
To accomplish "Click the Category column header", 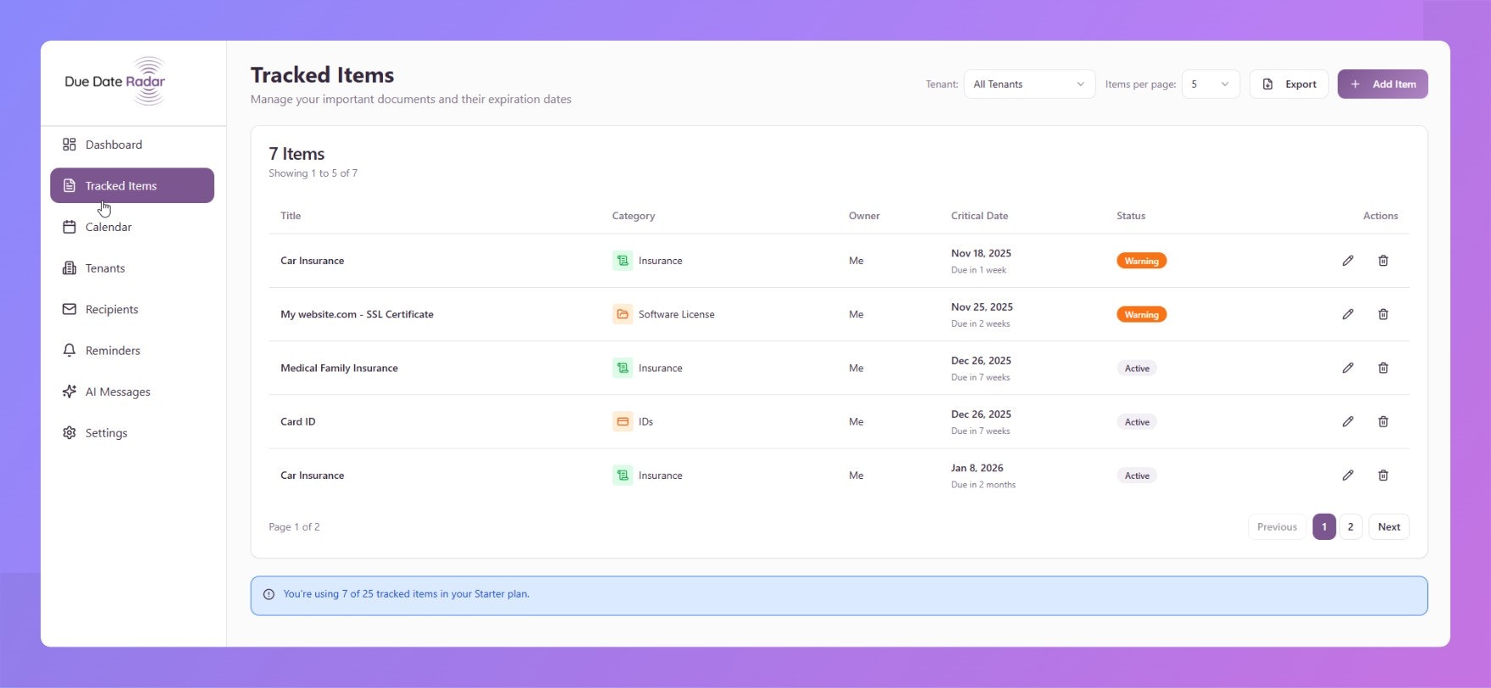I will [x=634, y=216].
